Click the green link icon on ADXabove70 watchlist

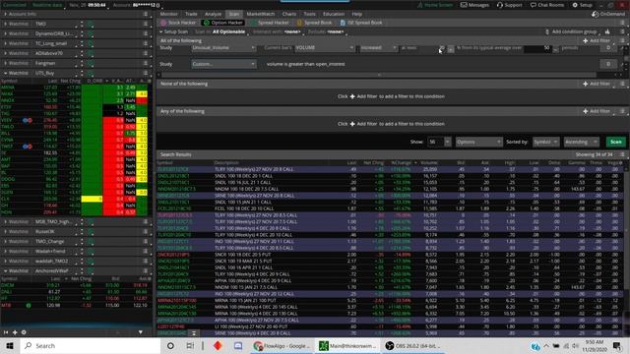click(91, 53)
